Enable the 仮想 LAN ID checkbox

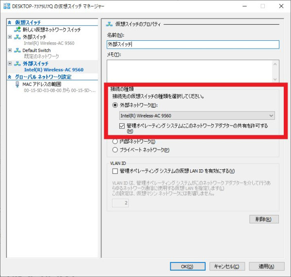(x=115, y=171)
